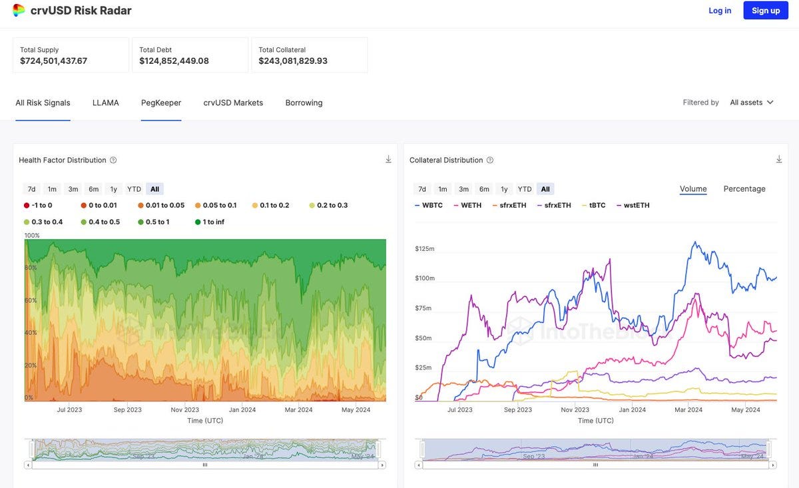Toggle the 0 to 0.01 legend series
This screenshot has height=488, width=799.
(x=99, y=205)
